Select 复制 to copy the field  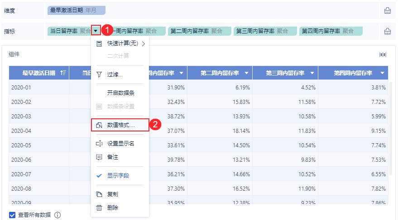pos(113,194)
